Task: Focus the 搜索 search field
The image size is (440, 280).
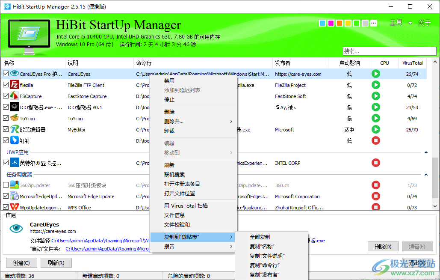Action: (x=390, y=51)
